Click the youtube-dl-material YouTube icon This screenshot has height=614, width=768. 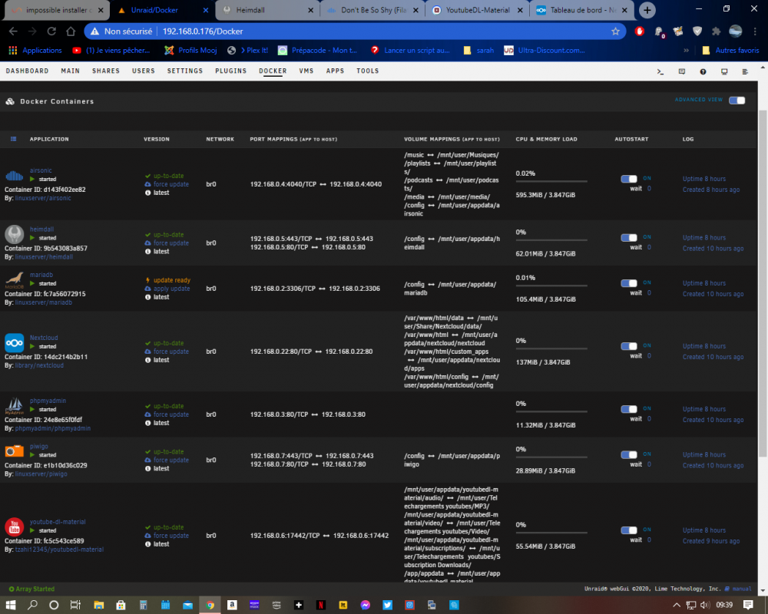tap(14, 527)
